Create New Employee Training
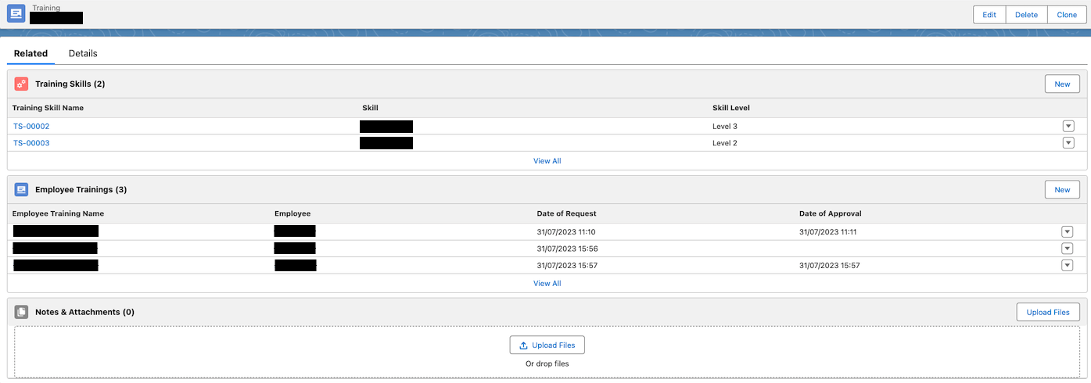Viewport: 1091px width, 383px height. (1062, 189)
